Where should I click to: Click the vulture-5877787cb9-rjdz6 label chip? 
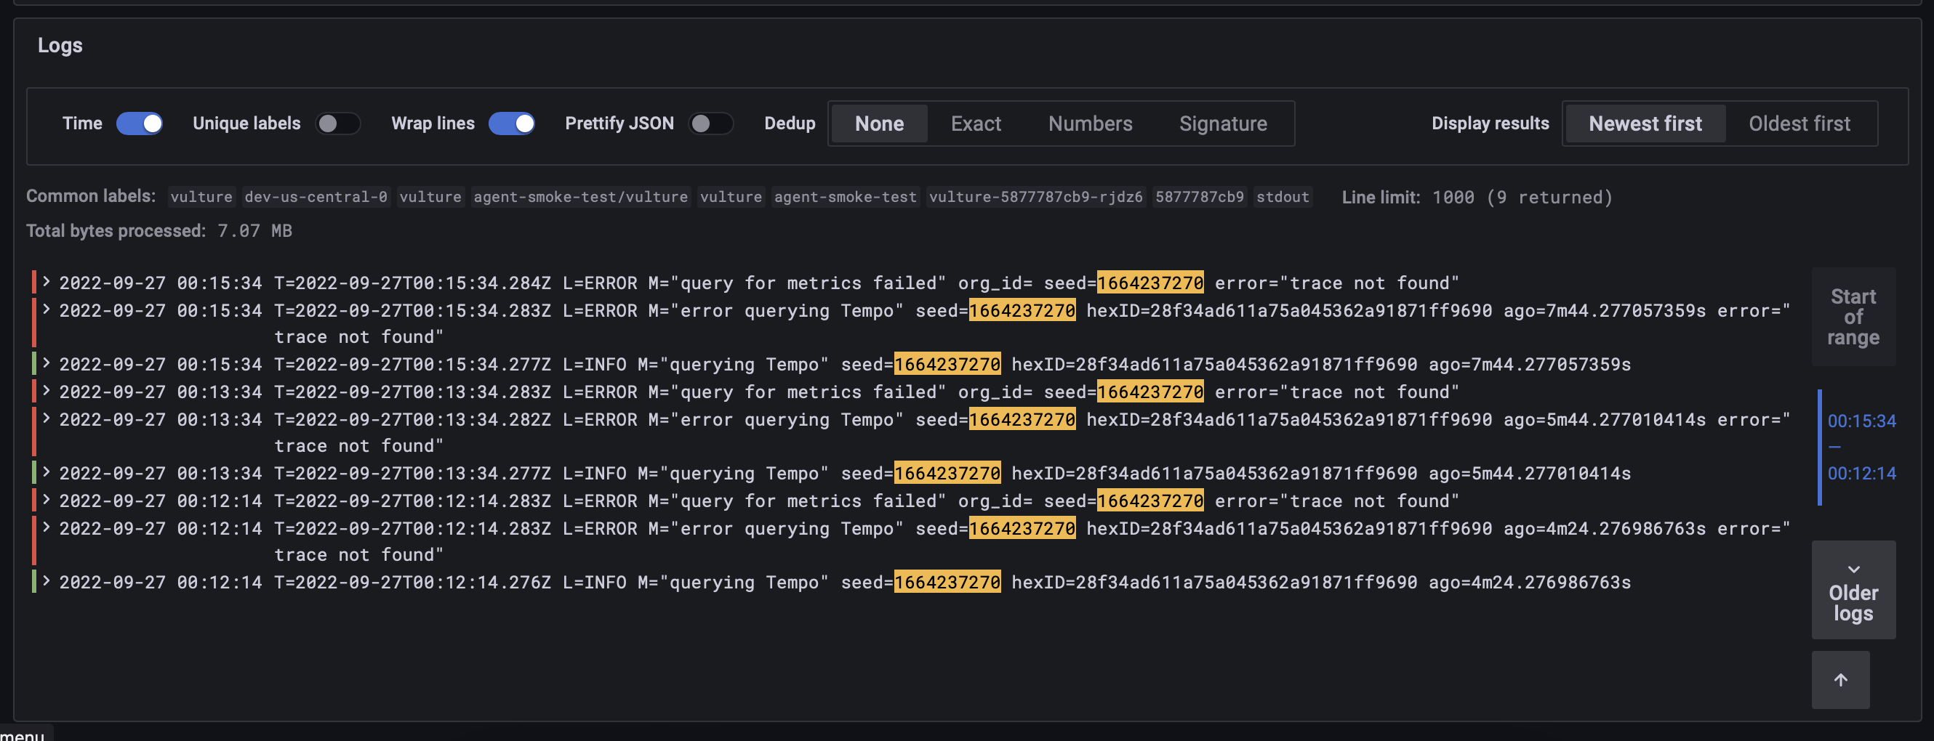click(1036, 196)
